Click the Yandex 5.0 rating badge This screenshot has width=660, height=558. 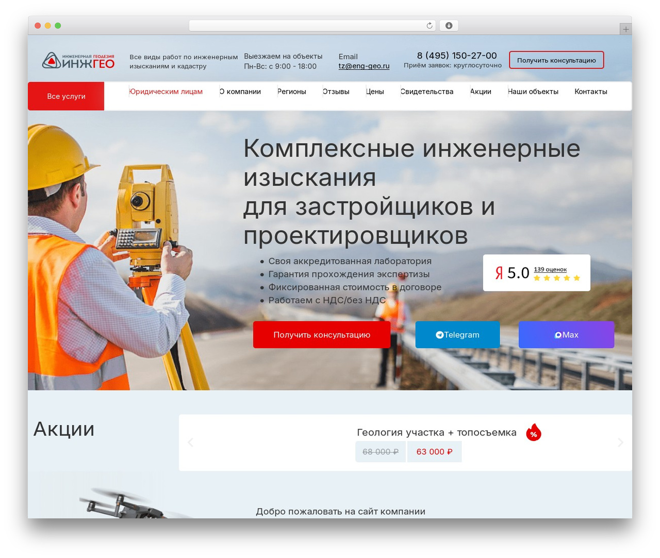[537, 273]
